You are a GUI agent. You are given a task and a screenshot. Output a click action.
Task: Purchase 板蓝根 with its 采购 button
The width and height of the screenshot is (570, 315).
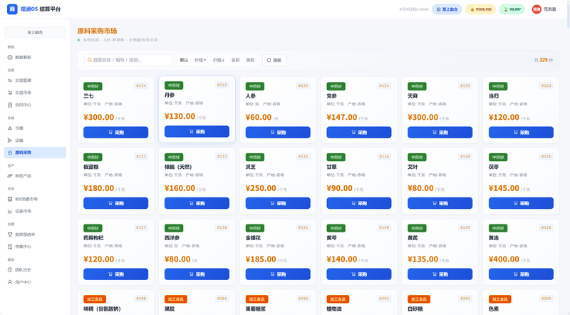pyautogui.click(x=116, y=203)
